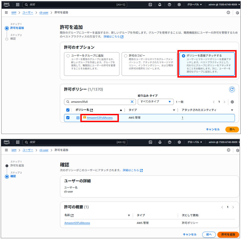Click orange 許可を追加 button
This screenshot has width=241, height=239.
pos(228,235)
